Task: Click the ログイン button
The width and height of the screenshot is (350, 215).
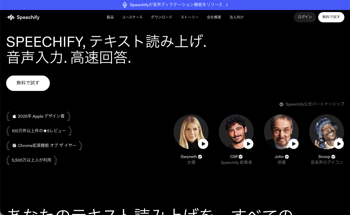Action: [x=305, y=17]
